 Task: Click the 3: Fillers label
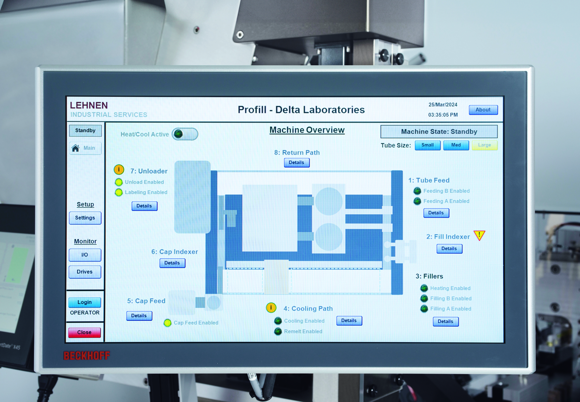(429, 276)
